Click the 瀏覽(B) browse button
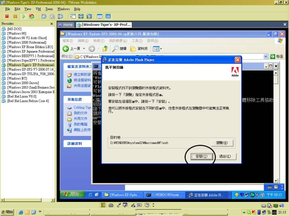 click(222, 143)
